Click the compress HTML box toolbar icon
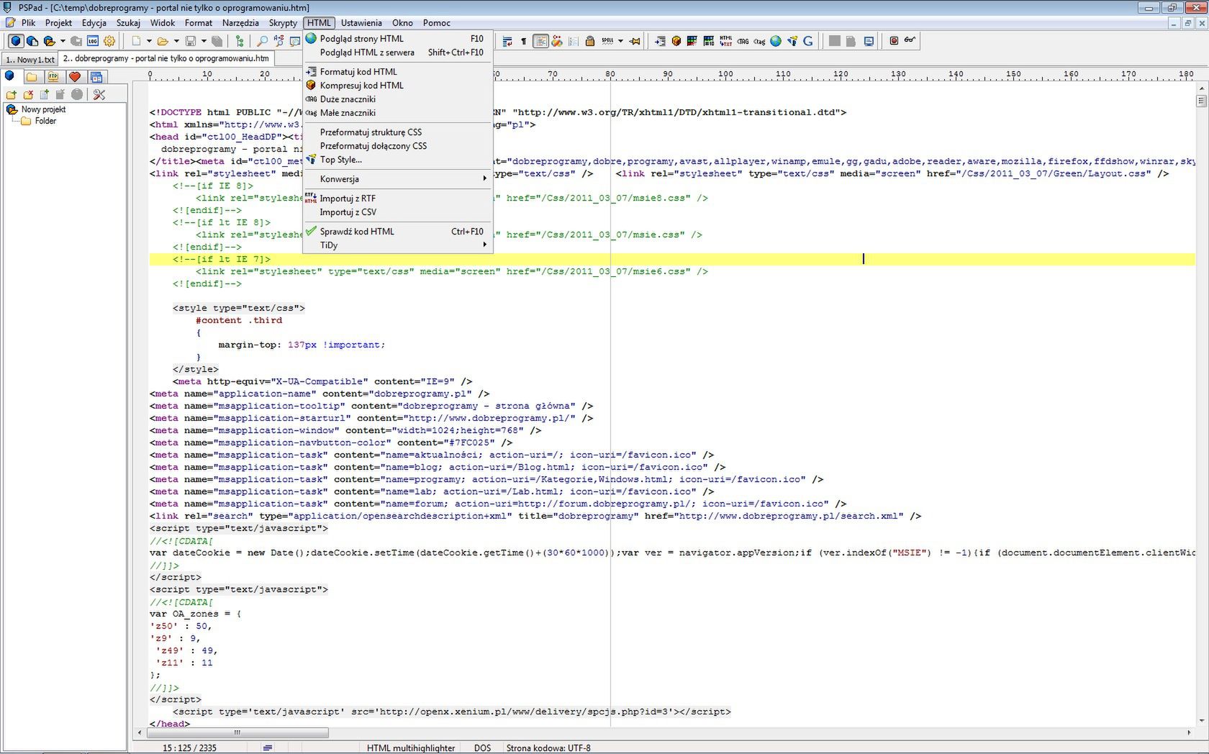1209x754 pixels. point(676,41)
